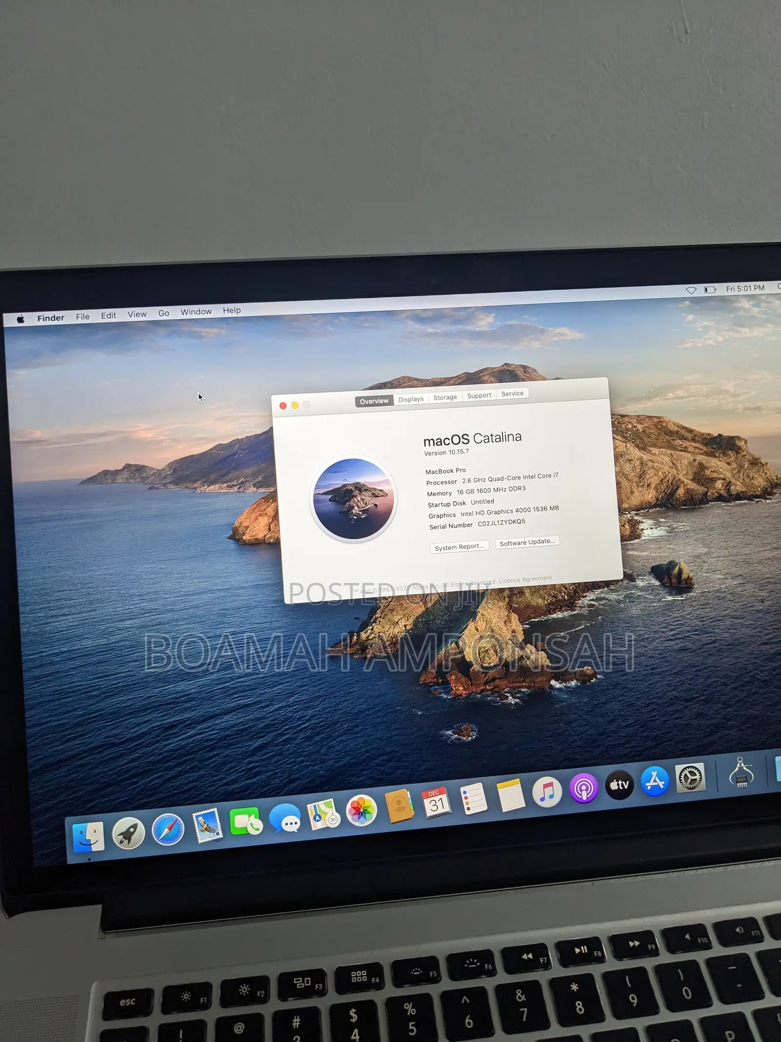Open the Finder menu
Screen dimensions: 781x1042
[51, 318]
